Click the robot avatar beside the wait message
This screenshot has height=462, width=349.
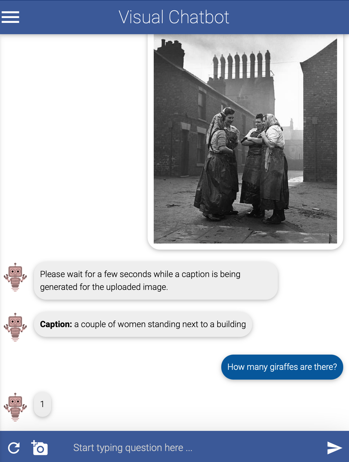point(15,277)
